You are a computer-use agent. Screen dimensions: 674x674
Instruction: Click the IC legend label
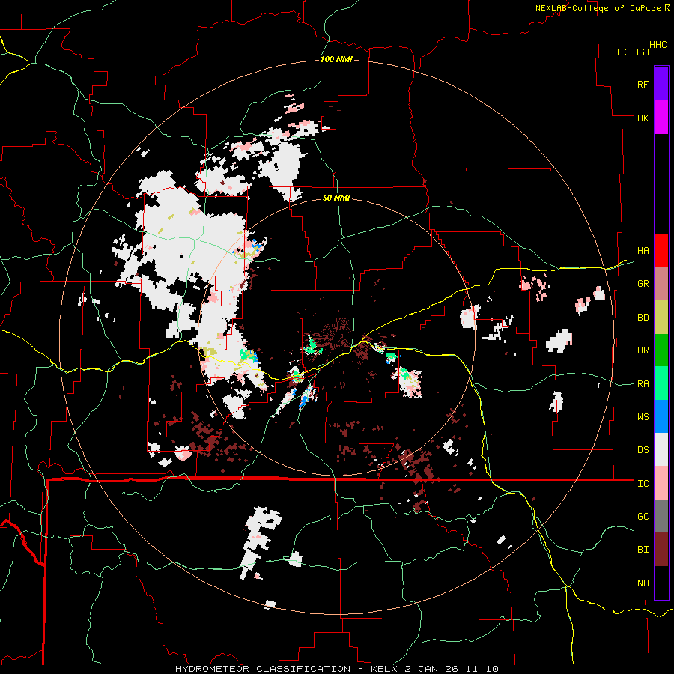click(643, 484)
